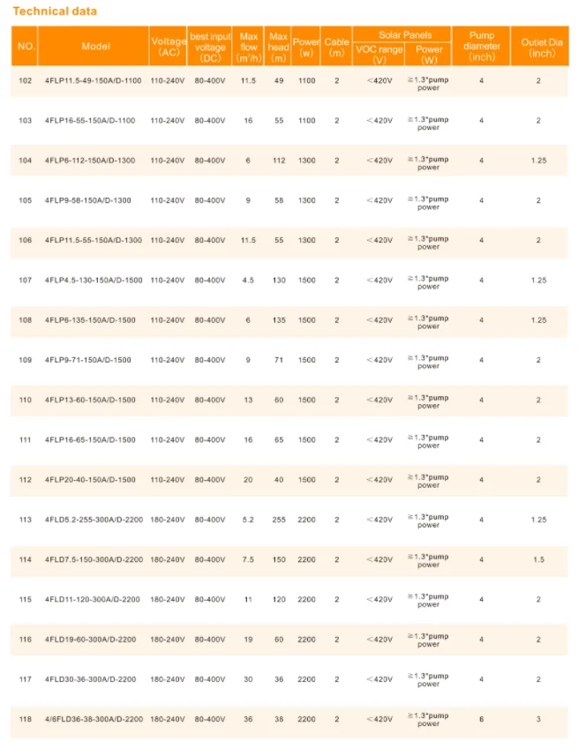
Task: Select the "Max flow" column header
Action: pyautogui.click(x=248, y=47)
